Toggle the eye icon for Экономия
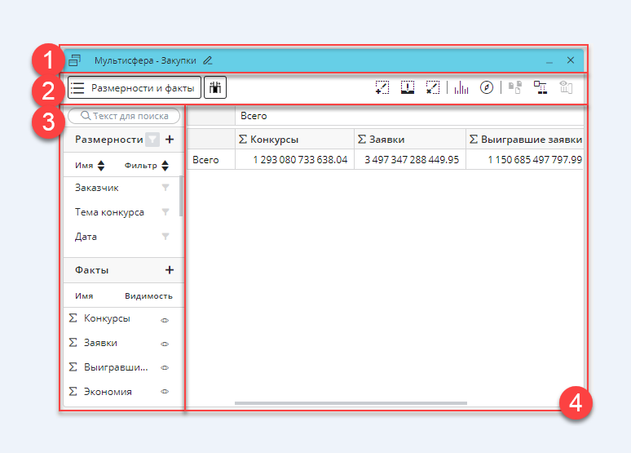Viewport: 631px width, 453px height. pos(165,392)
